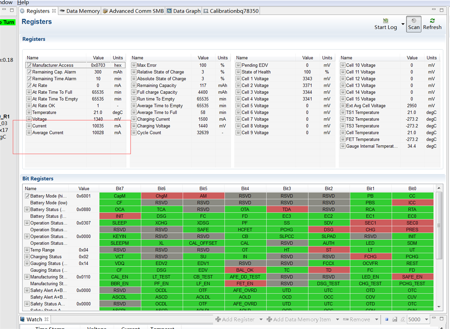Open the Calibrationbq78350 tab

pyautogui.click(x=231, y=11)
